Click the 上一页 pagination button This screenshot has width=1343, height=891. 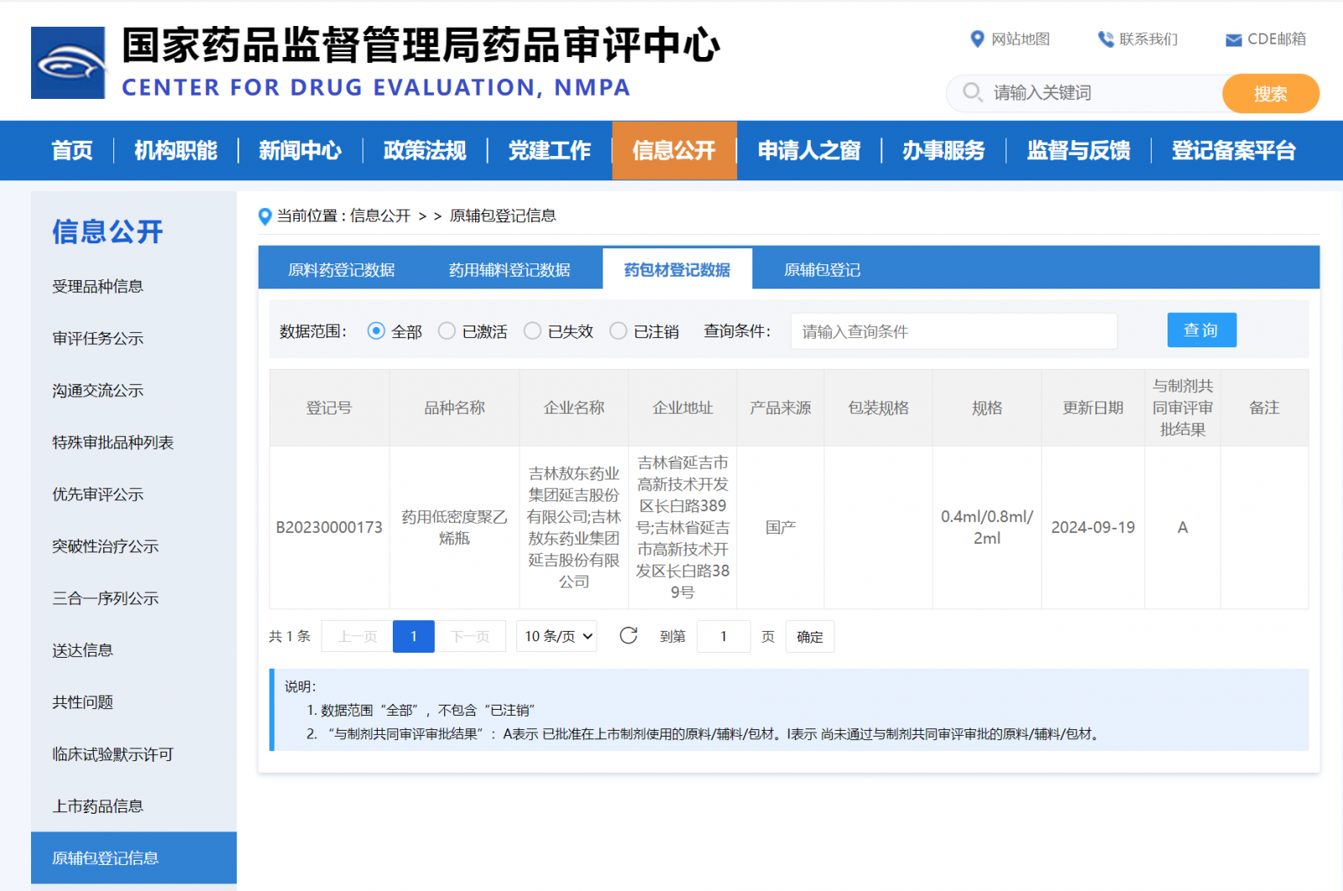click(x=357, y=636)
